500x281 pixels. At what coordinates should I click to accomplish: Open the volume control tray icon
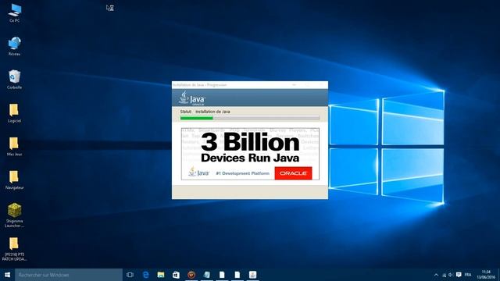451,275
